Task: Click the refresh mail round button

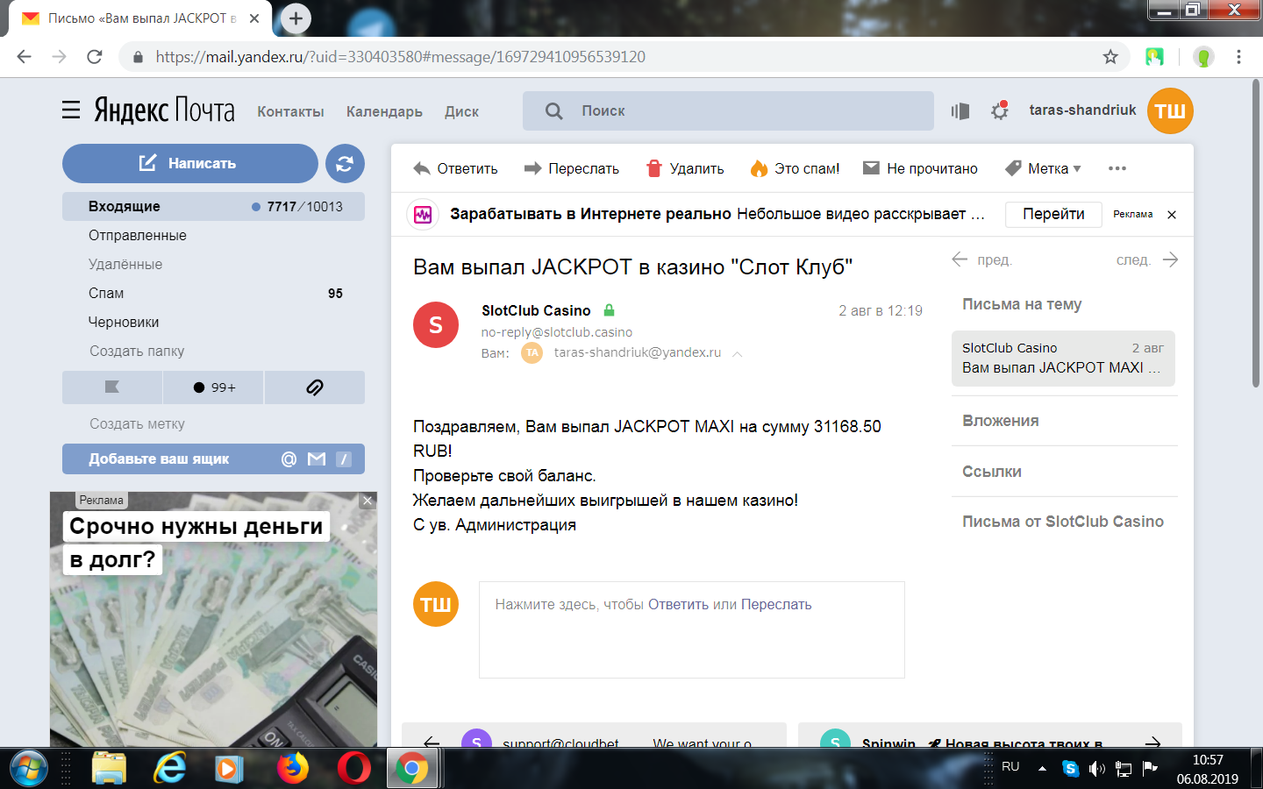Action: [x=345, y=163]
